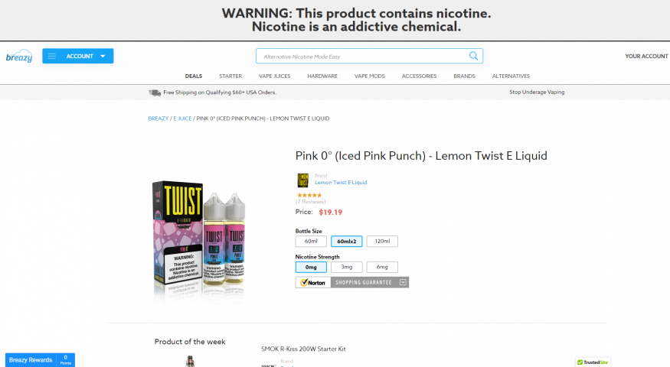Select the 120ml bottle size option
The width and height of the screenshot is (670, 367).
tap(382, 241)
